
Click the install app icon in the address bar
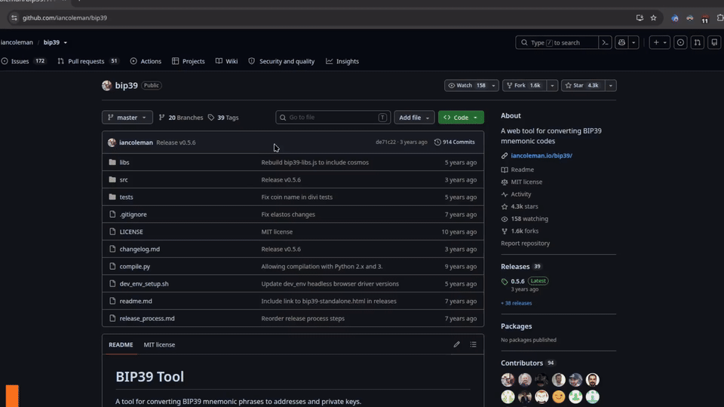click(x=640, y=18)
